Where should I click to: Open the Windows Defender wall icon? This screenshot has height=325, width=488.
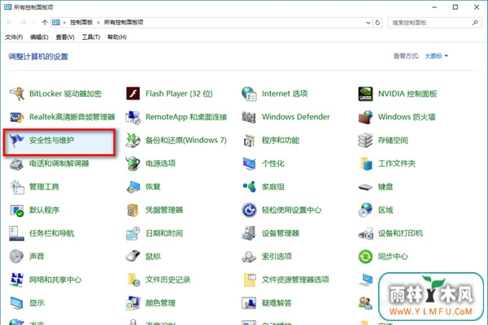(x=249, y=117)
